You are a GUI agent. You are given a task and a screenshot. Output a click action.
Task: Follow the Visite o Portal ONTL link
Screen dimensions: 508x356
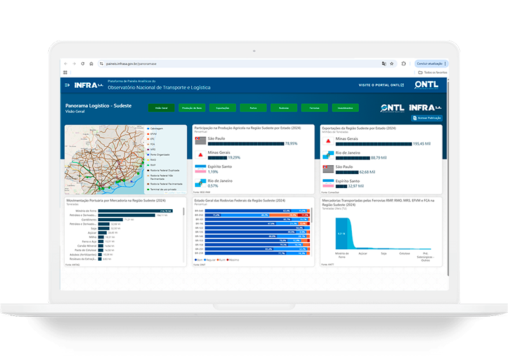click(380, 85)
